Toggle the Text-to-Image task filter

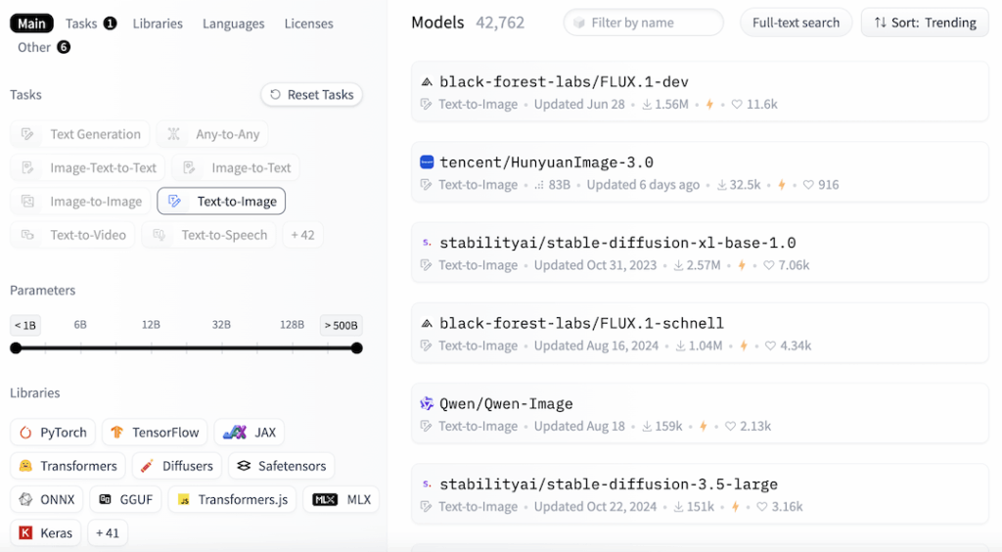pos(221,201)
